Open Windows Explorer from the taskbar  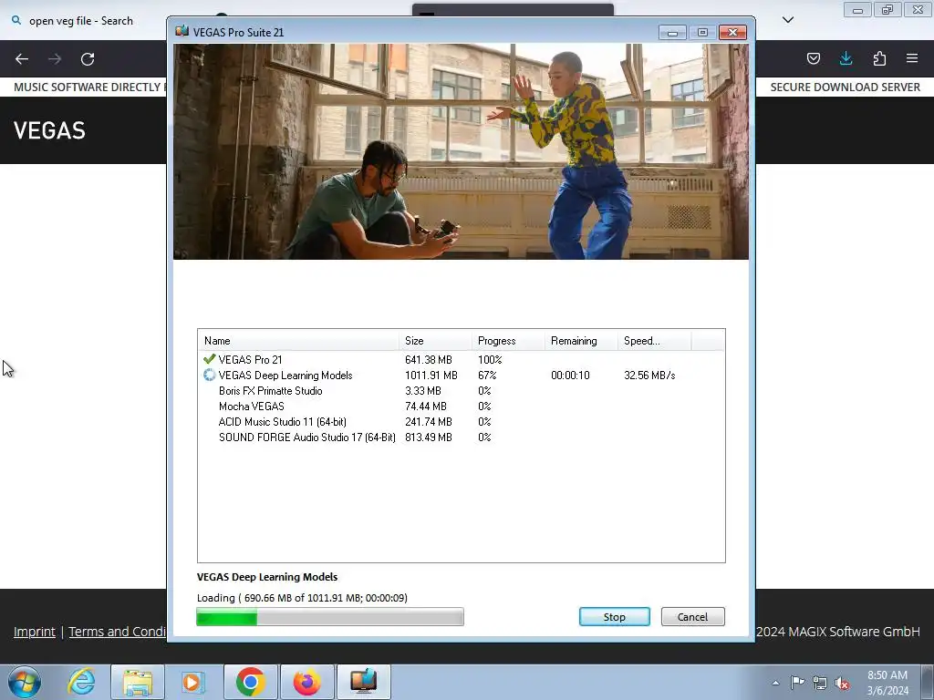pos(138,682)
